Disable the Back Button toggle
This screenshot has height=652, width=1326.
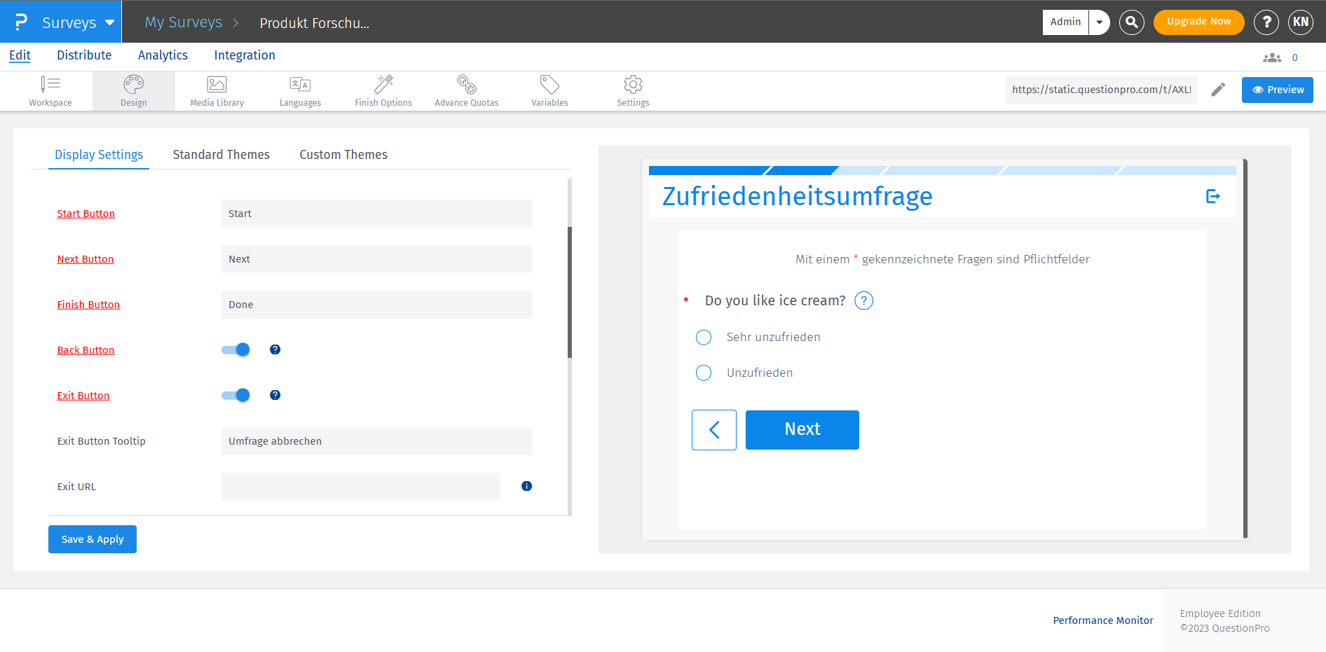pos(235,349)
